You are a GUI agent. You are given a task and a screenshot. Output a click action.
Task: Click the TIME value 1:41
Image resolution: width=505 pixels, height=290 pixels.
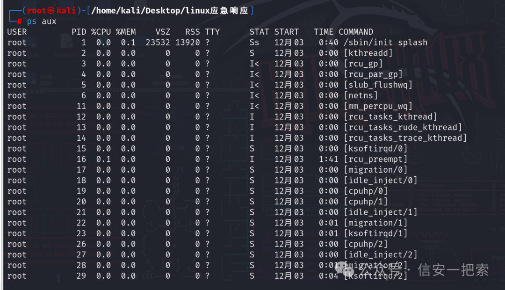329,159
